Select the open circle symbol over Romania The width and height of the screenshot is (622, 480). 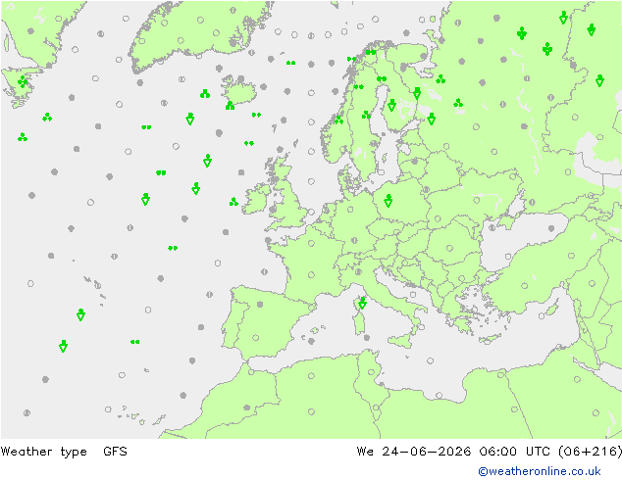coord(449,248)
